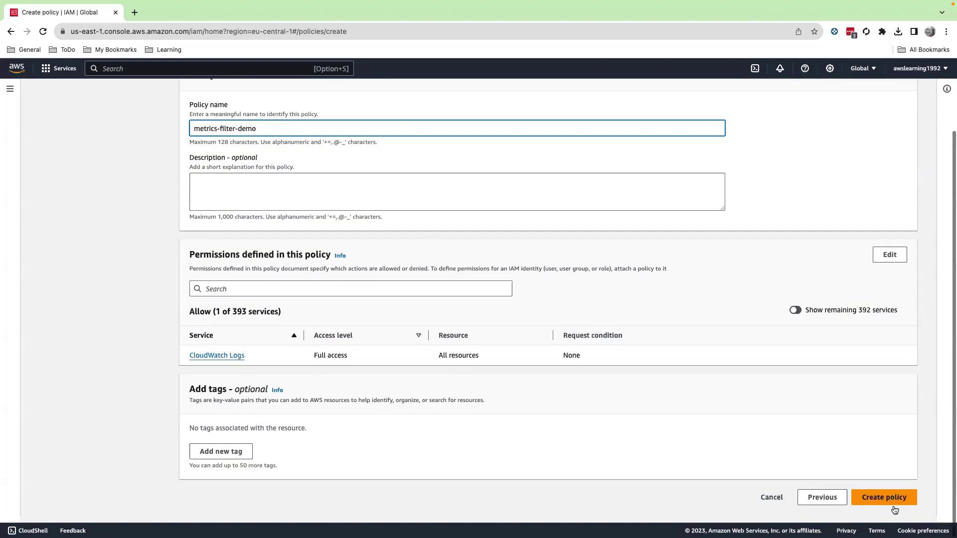Viewport: 957px width, 538px height.
Task: Open the Services grid menu
Action: 59,69
